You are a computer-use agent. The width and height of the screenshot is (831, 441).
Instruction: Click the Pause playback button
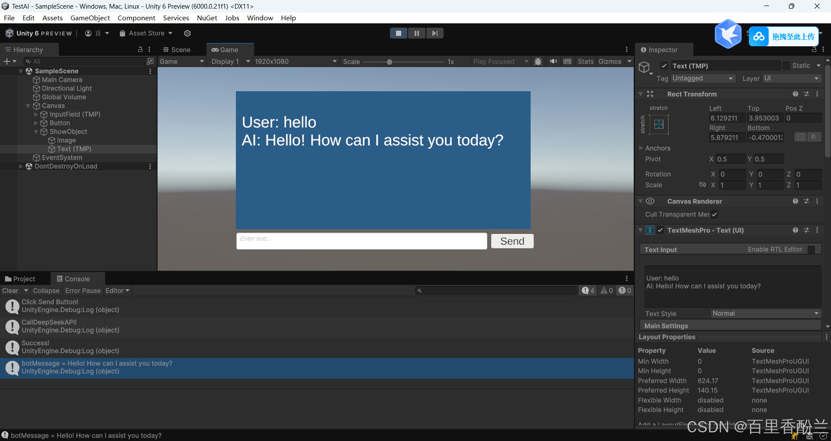(x=416, y=33)
